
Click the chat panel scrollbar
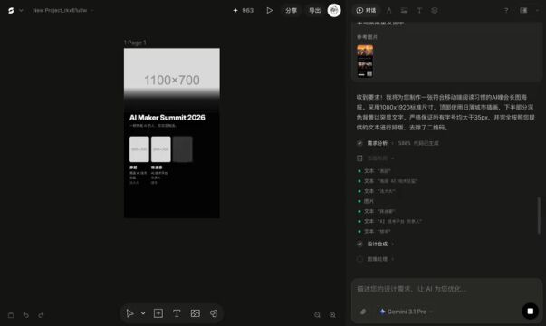[x=539, y=216]
